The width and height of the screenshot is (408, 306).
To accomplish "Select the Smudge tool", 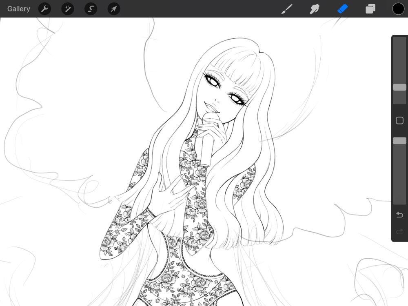I will click(315, 9).
